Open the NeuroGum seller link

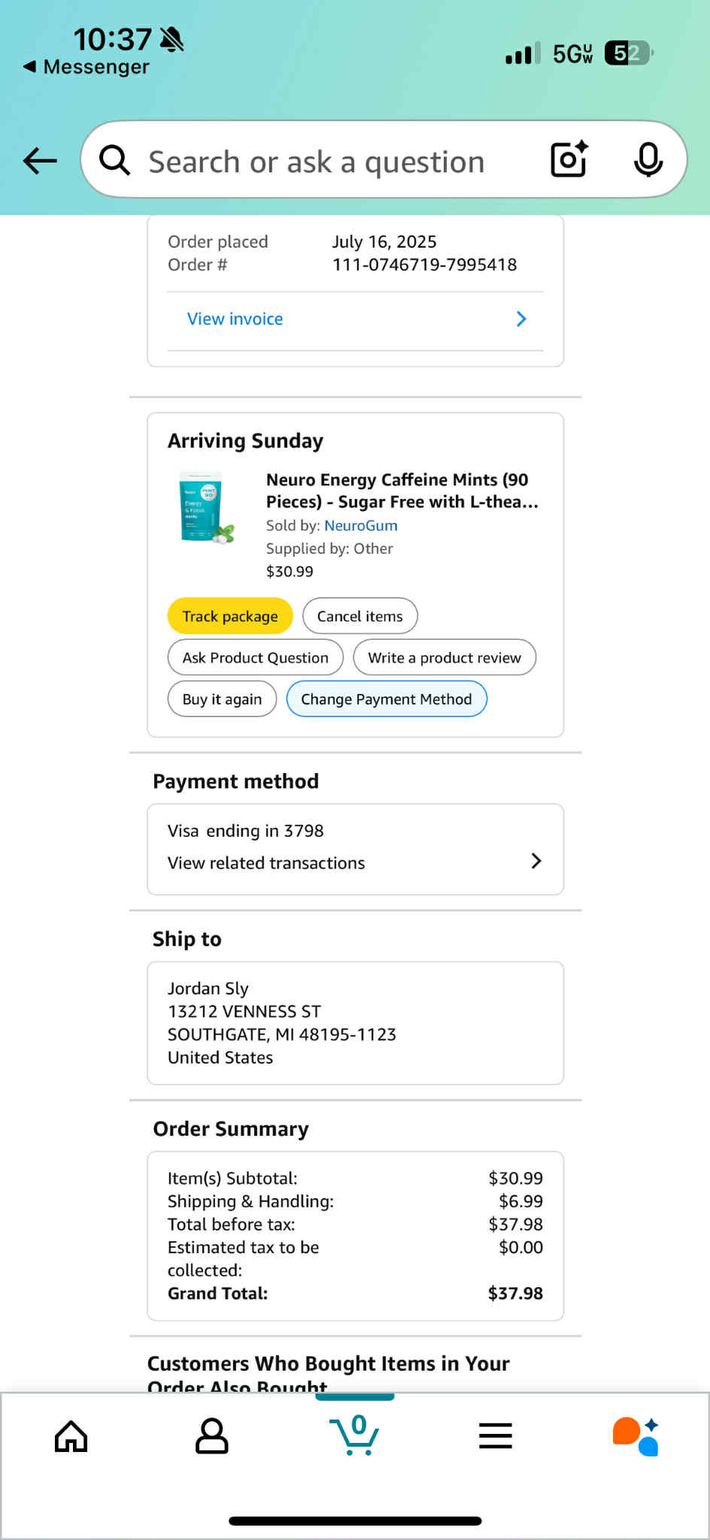[361, 525]
